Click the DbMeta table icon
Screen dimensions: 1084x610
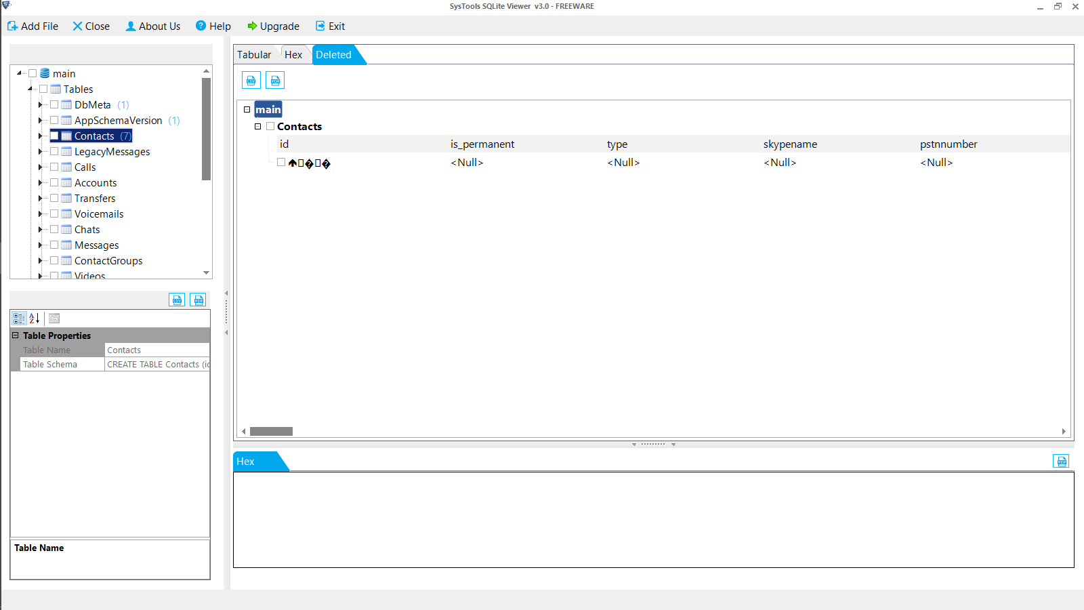[x=66, y=104]
